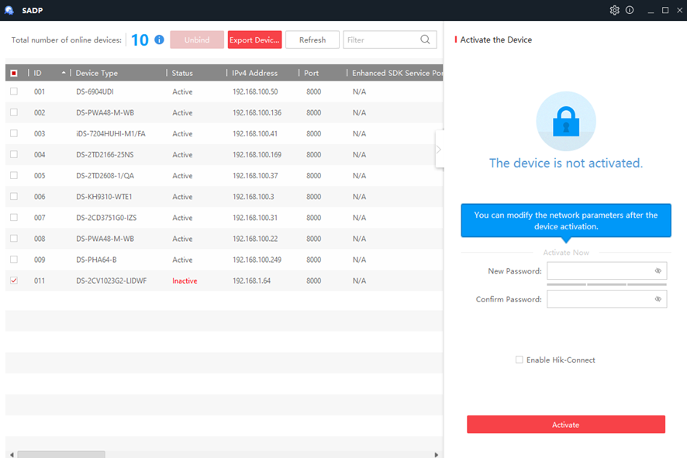Click the SADP app logo icon
Screen dimensions: 687x458
9,10
